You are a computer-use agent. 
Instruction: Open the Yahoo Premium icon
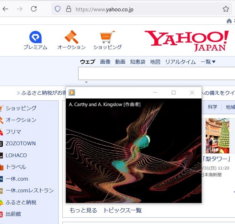click(x=35, y=37)
